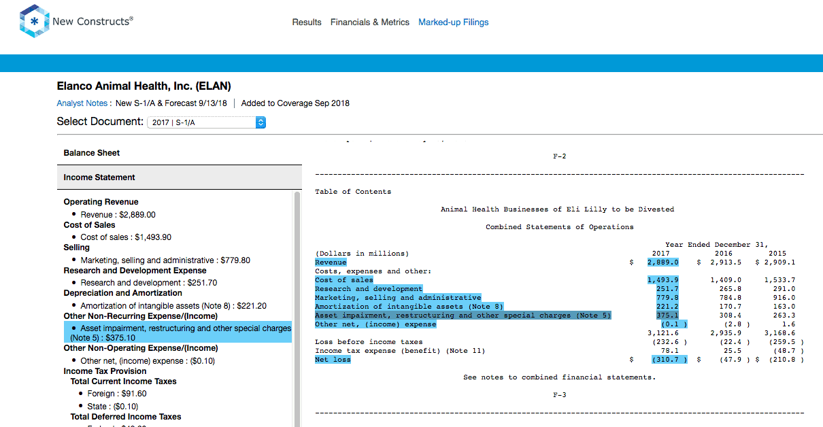Click the note 'New S-1/A & Forecast 9/13/18'
The height and width of the screenshot is (427, 823).
click(171, 103)
